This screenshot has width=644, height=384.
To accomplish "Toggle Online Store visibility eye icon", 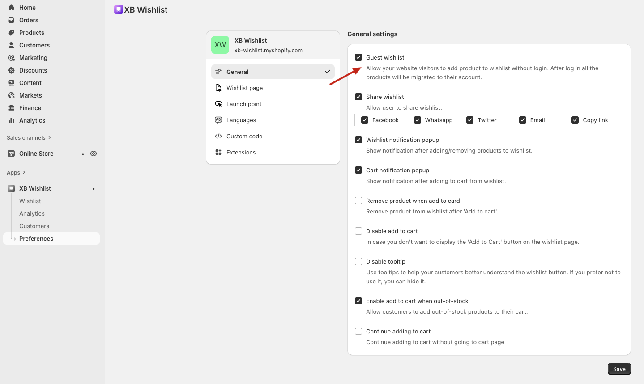I will pos(94,154).
